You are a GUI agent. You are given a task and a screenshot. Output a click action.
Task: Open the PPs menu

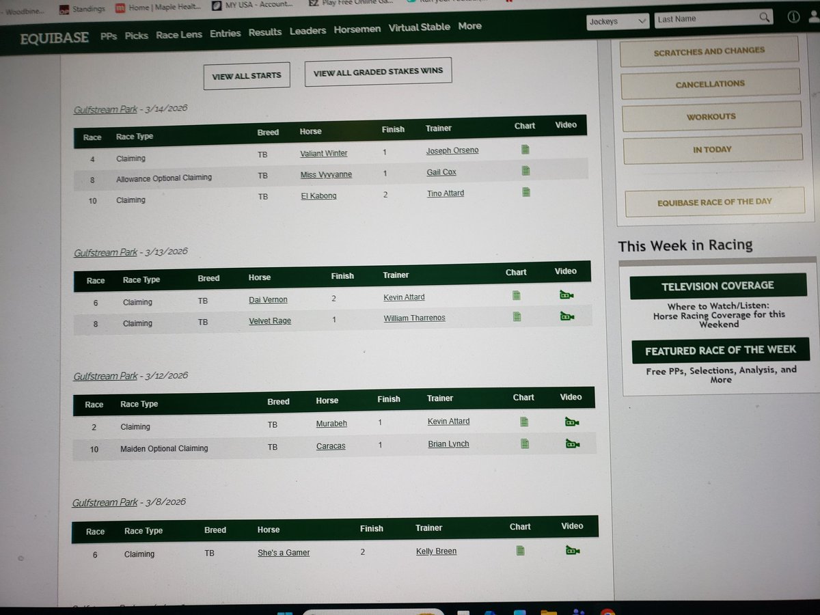coord(109,35)
